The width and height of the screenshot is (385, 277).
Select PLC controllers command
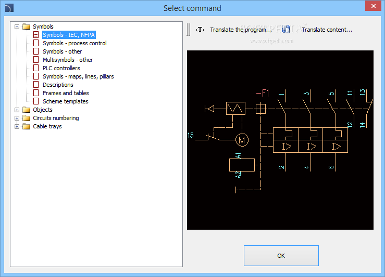pos(61,68)
